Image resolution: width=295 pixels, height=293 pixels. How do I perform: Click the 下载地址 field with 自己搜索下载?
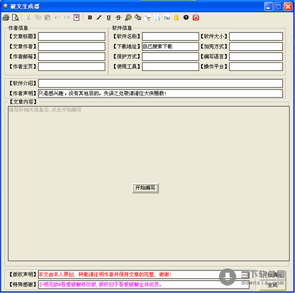pyautogui.click(x=170, y=47)
